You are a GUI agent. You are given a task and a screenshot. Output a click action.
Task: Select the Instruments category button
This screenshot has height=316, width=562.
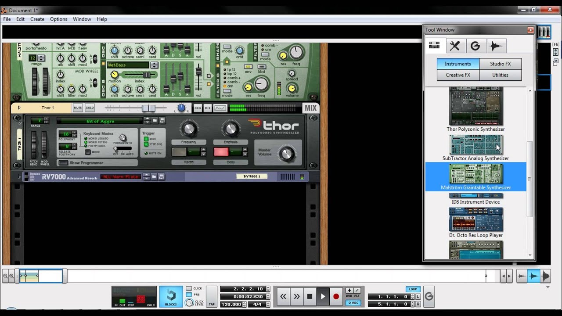458,64
